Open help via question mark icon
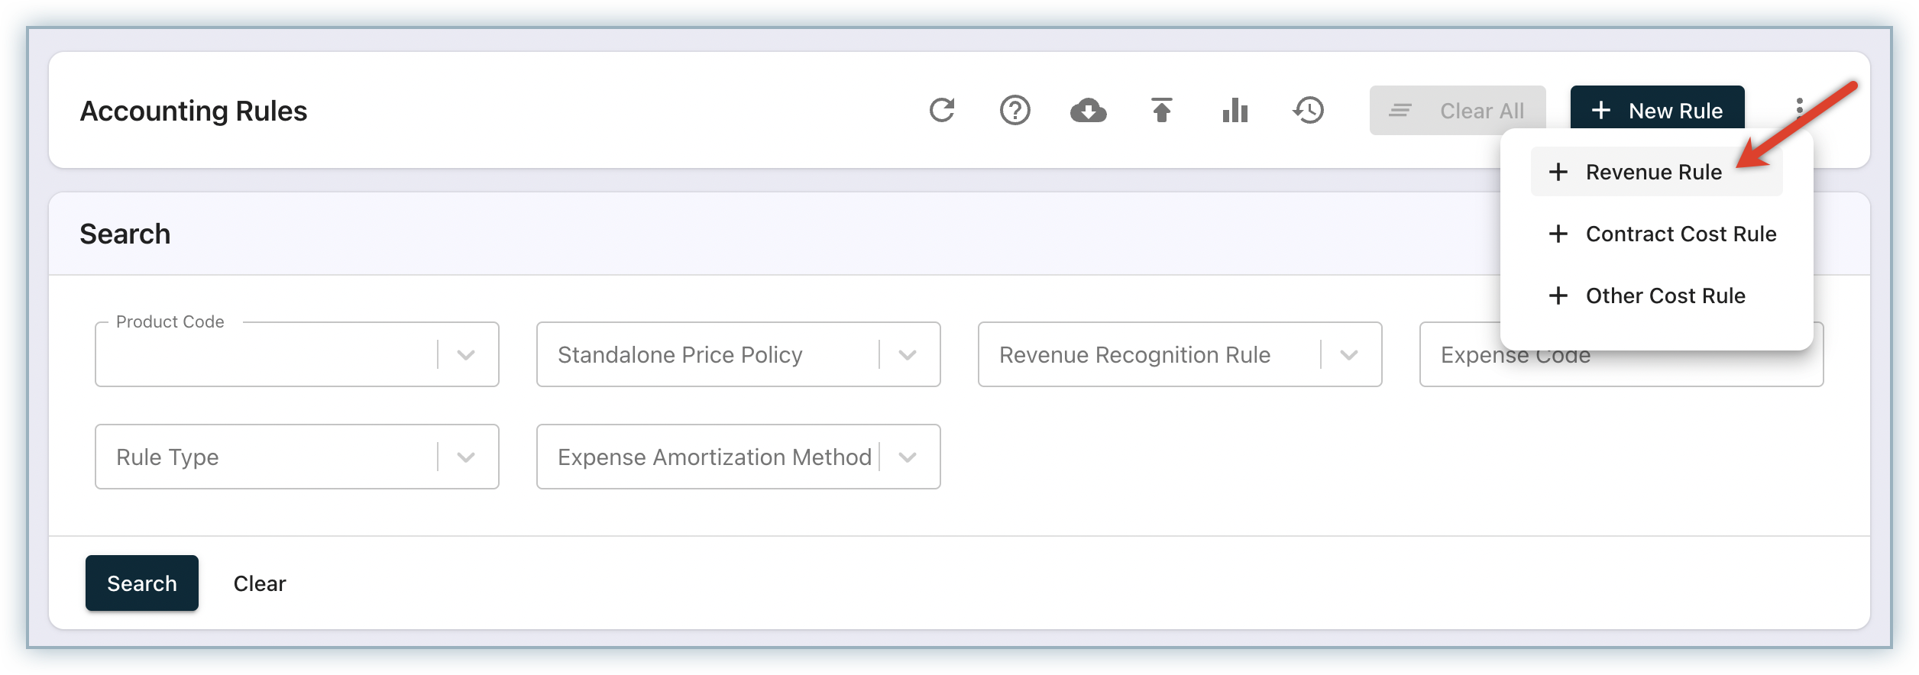The image size is (1919, 675). [x=1015, y=111]
